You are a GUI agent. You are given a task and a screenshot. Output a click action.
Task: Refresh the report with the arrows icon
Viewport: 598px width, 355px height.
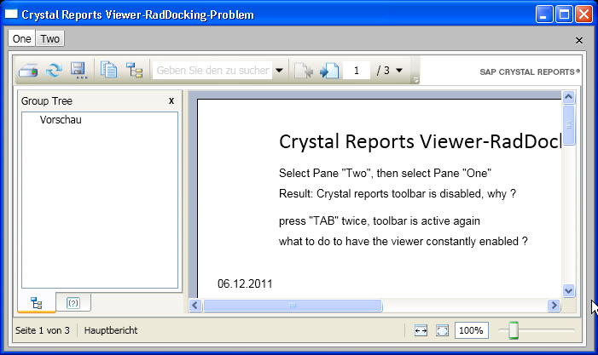[54, 71]
